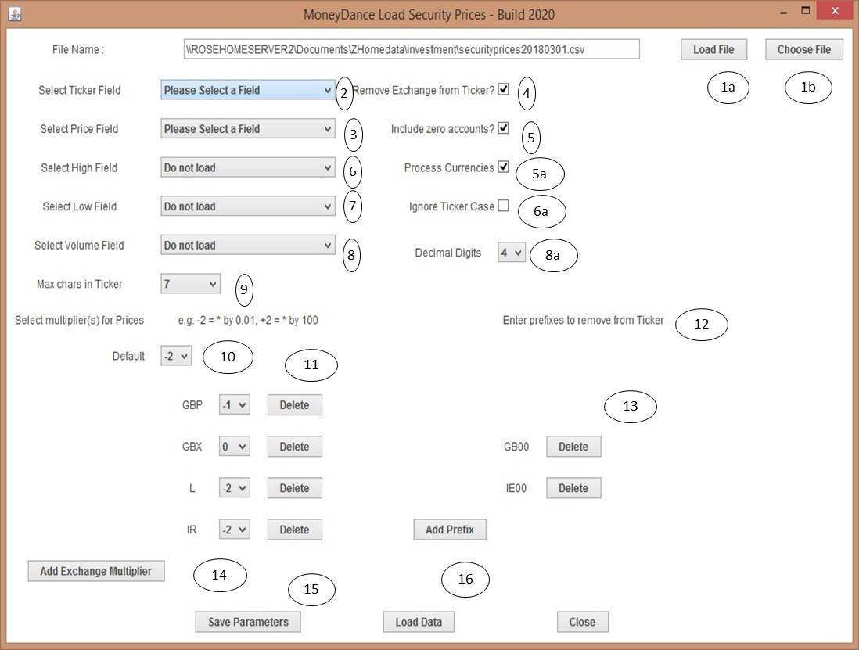Click the Load Data button
This screenshot has width=859, height=650.
[419, 622]
